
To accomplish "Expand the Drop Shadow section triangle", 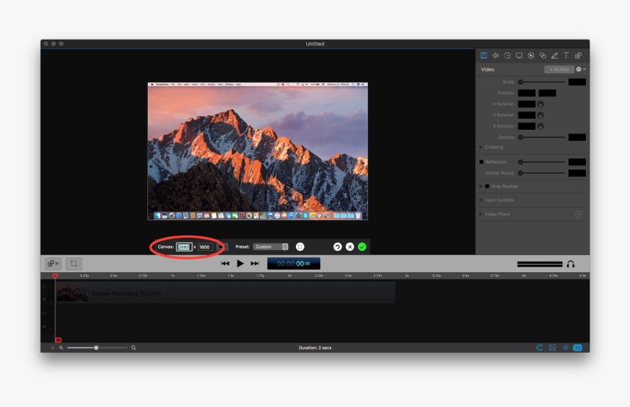I will (x=481, y=186).
